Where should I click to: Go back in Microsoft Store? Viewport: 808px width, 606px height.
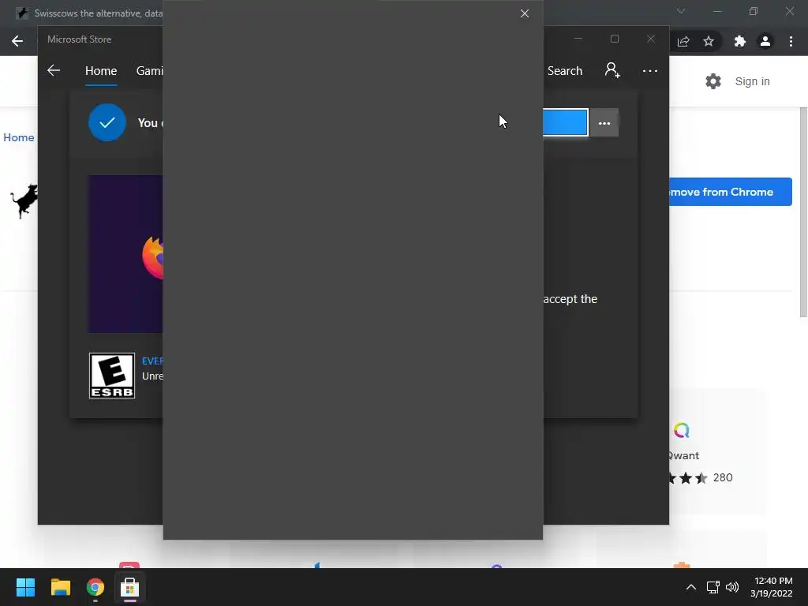point(54,70)
